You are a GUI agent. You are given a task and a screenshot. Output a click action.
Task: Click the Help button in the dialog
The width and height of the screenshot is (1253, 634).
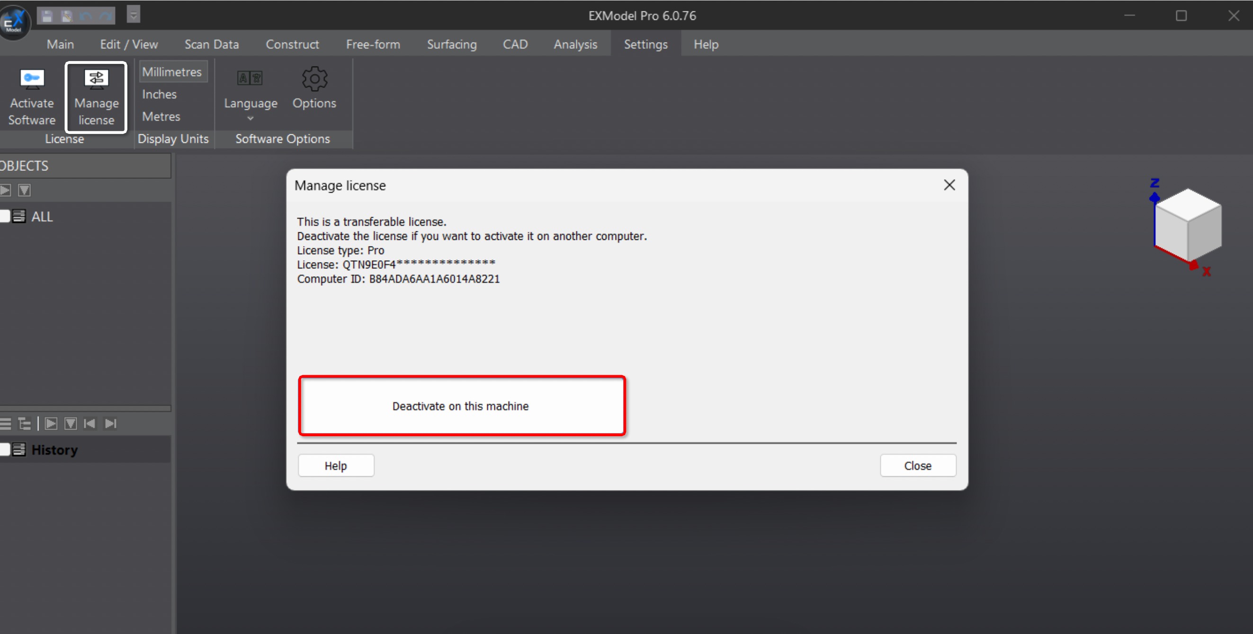[336, 466]
